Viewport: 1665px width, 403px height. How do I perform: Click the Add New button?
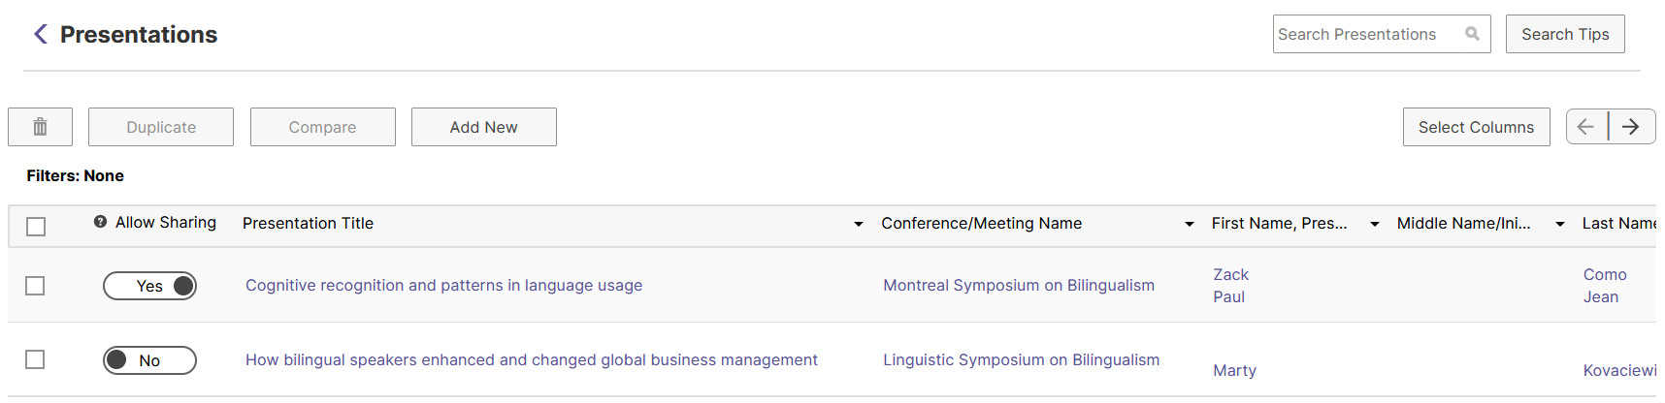[484, 127]
